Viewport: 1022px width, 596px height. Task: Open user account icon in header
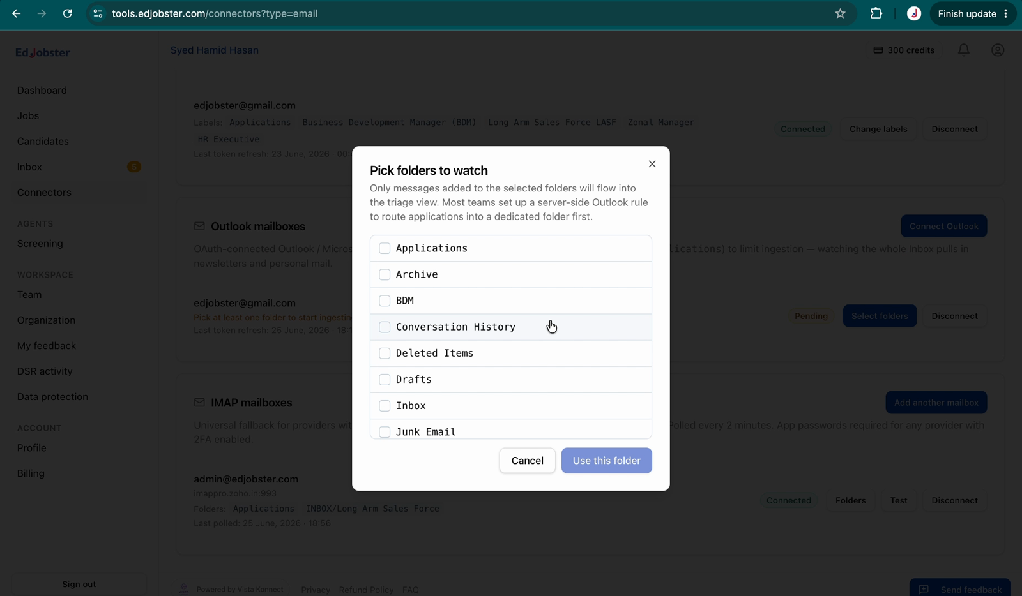point(998,50)
